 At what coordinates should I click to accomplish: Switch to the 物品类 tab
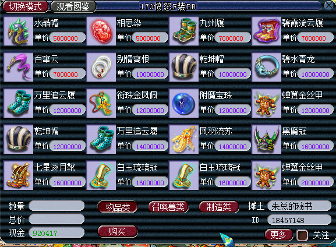118,207
